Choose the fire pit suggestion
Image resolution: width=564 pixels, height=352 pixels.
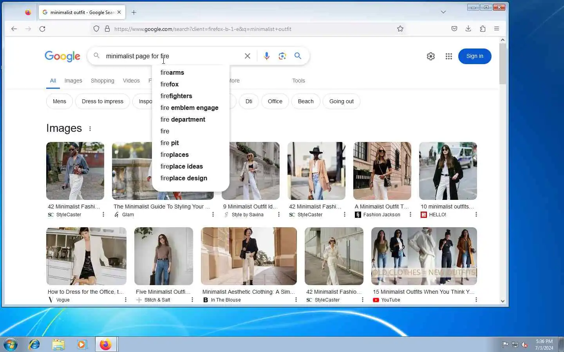pyautogui.click(x=190, y=143)
